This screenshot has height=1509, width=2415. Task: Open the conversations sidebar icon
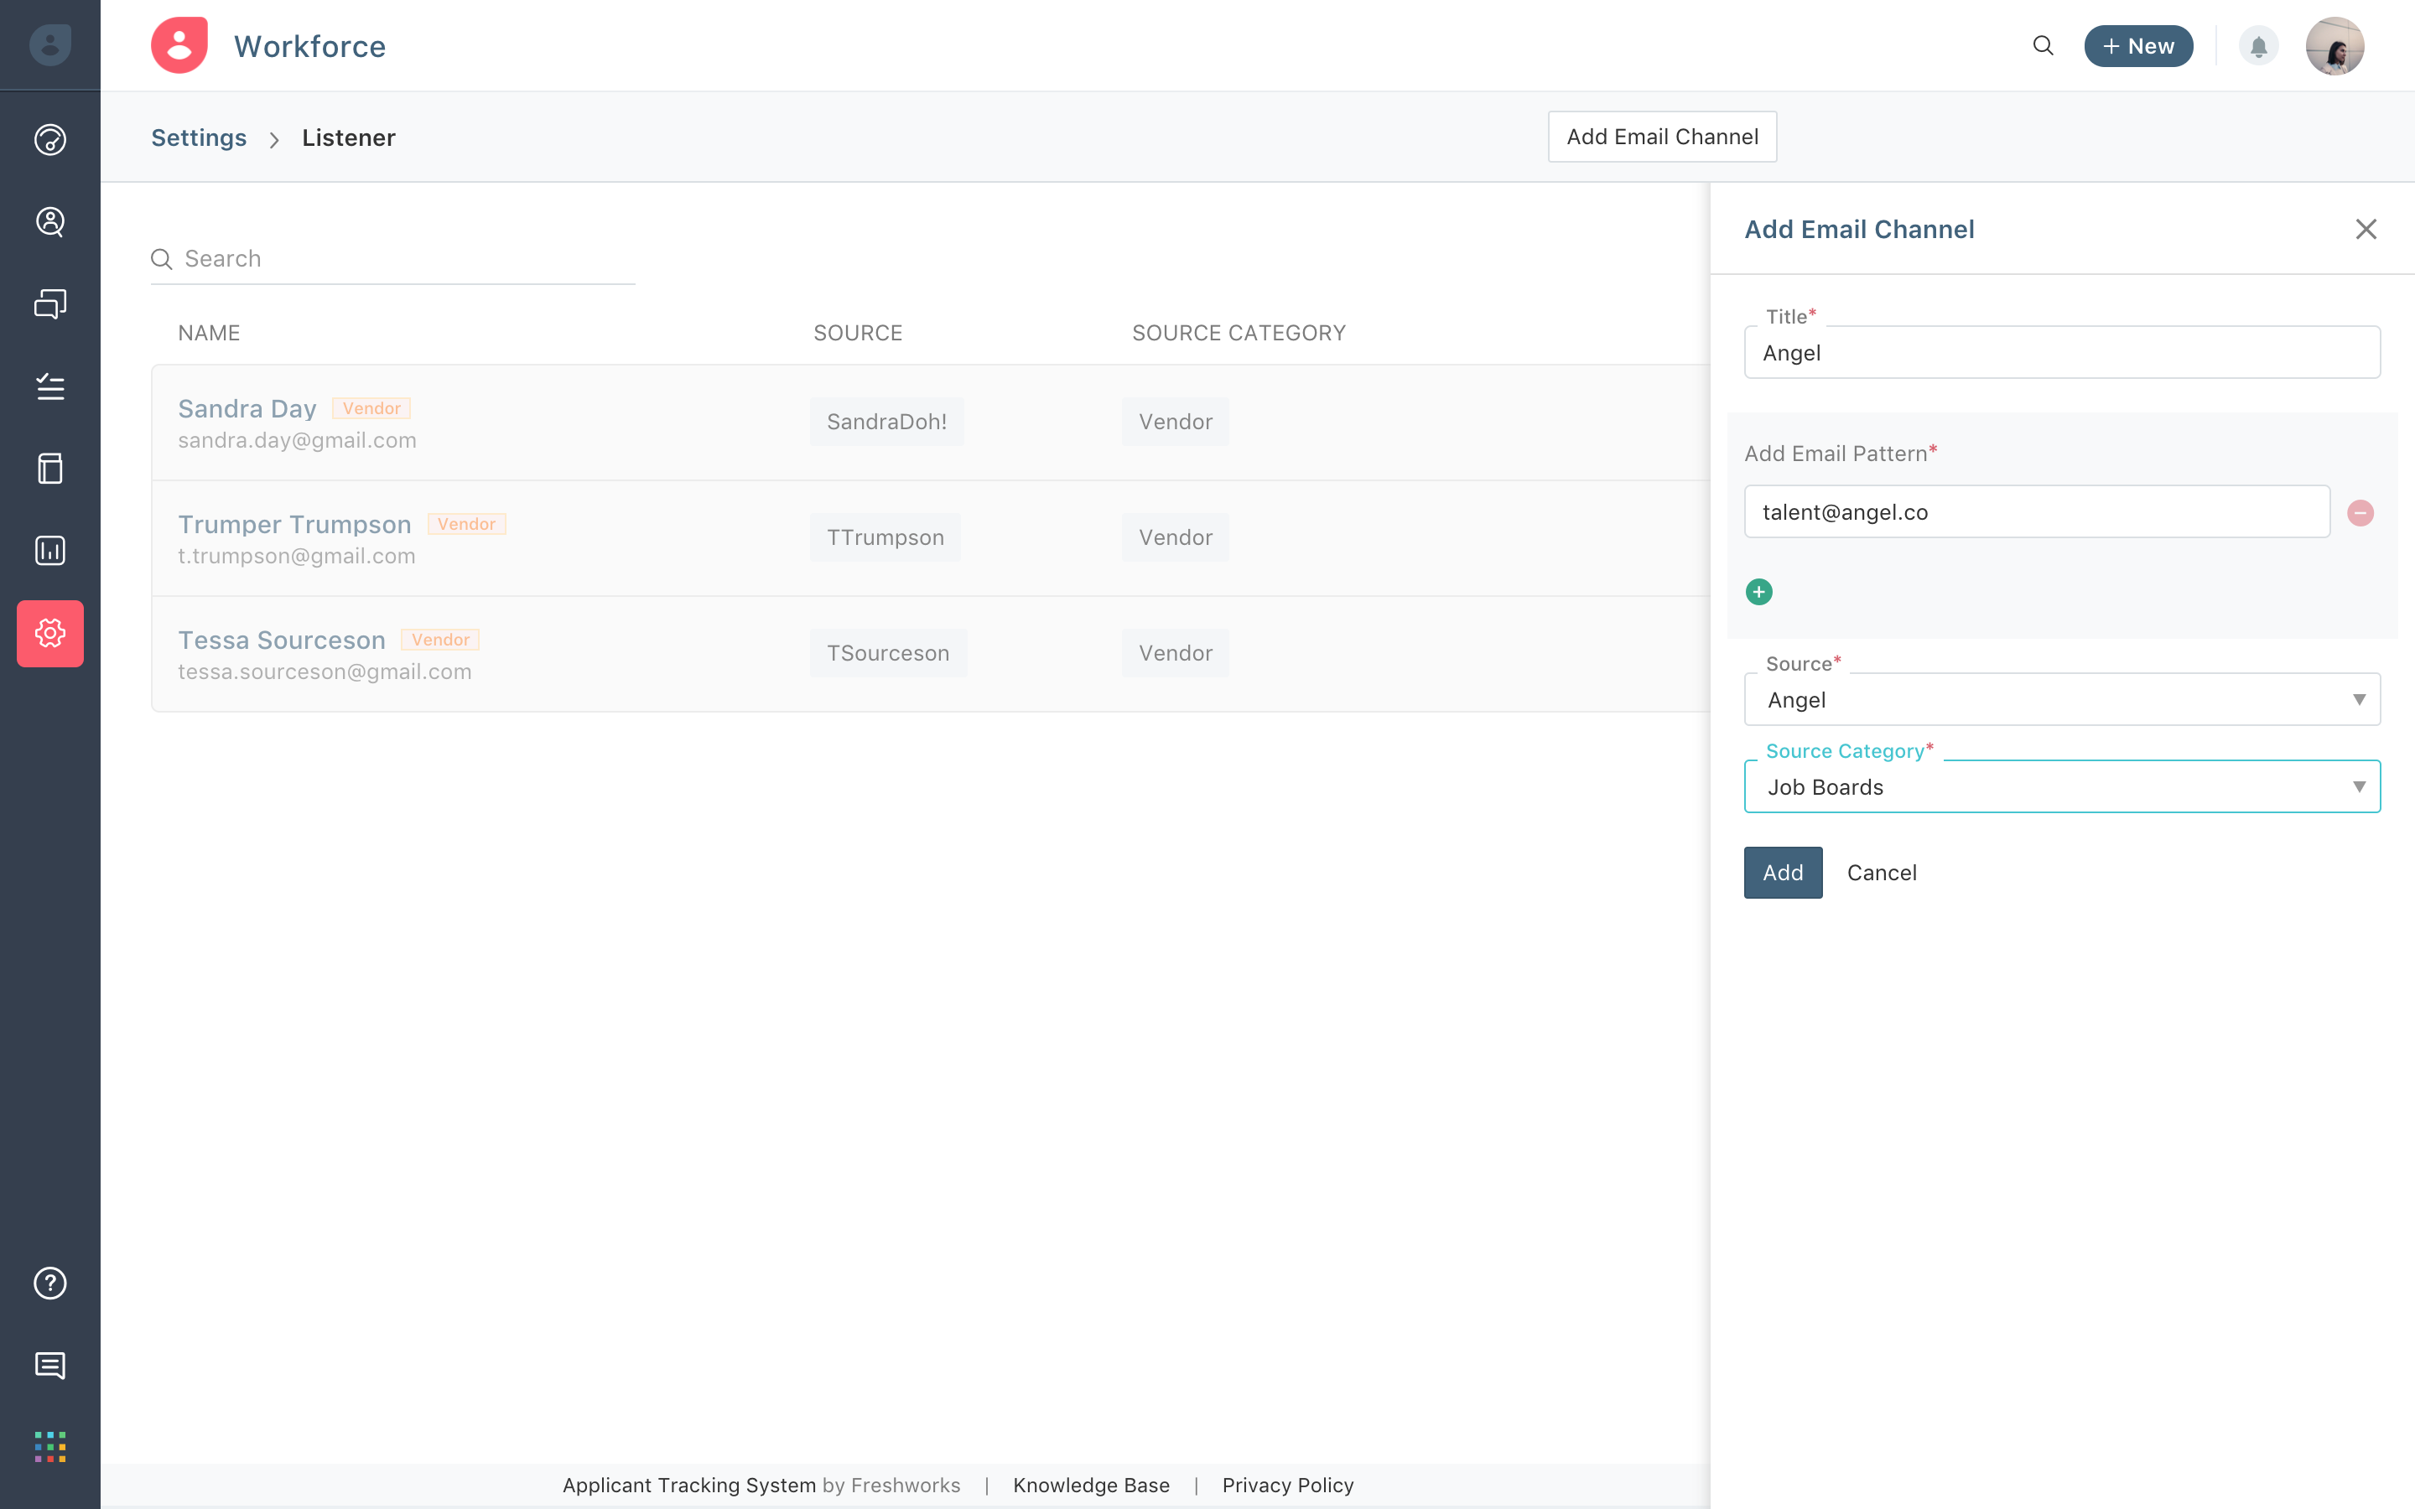(50, 303)
